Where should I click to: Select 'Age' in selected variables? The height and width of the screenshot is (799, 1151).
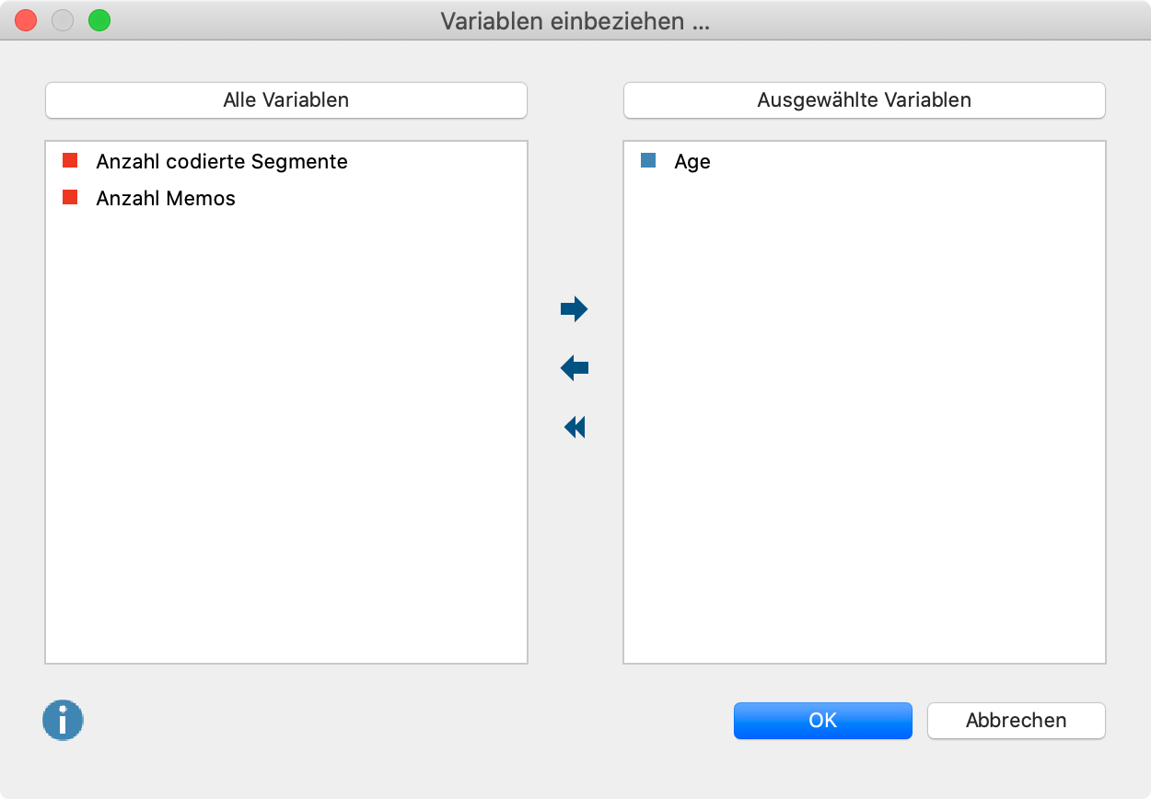(692, 162)
